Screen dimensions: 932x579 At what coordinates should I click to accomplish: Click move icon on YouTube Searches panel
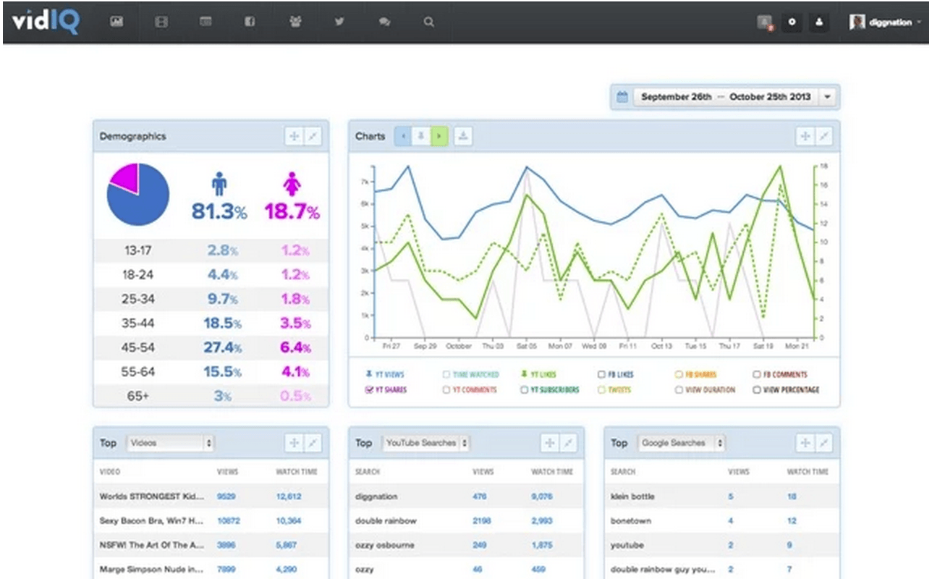coord(549,443)
